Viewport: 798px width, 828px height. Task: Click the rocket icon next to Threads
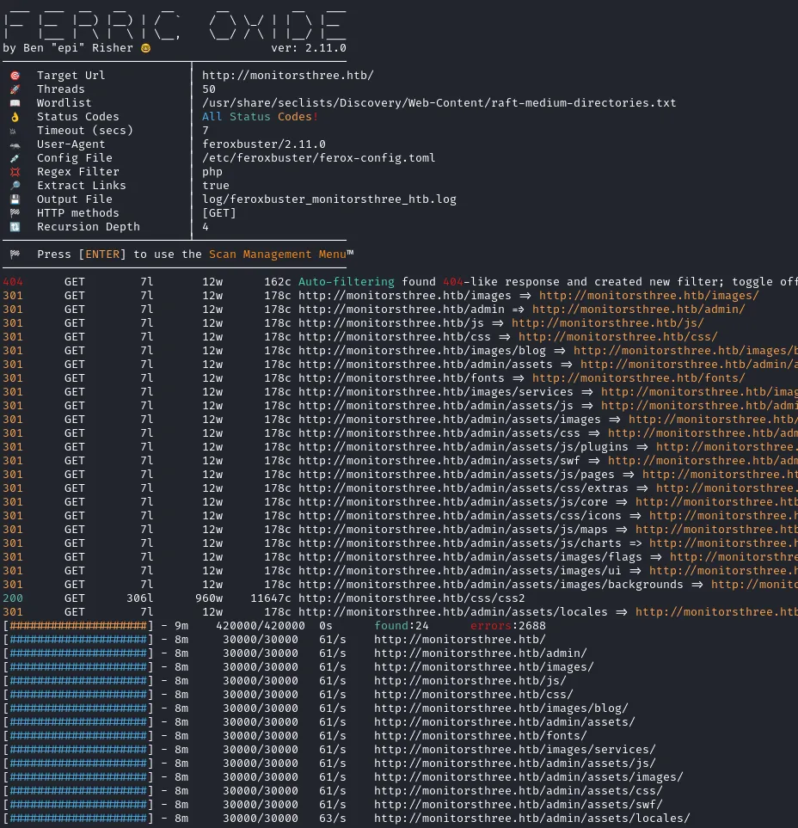point(15,89)
